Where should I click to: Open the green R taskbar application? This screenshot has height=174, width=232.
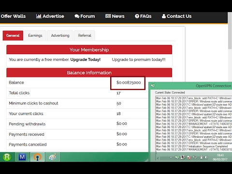pyautogui.click(x=7, y=157)
